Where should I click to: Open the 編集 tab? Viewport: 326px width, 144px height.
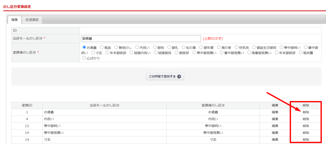click(15, 20)
